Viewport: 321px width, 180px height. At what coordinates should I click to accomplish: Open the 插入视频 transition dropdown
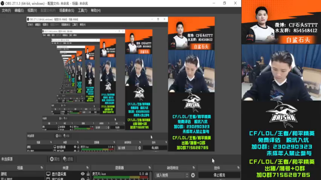point(171,175)
